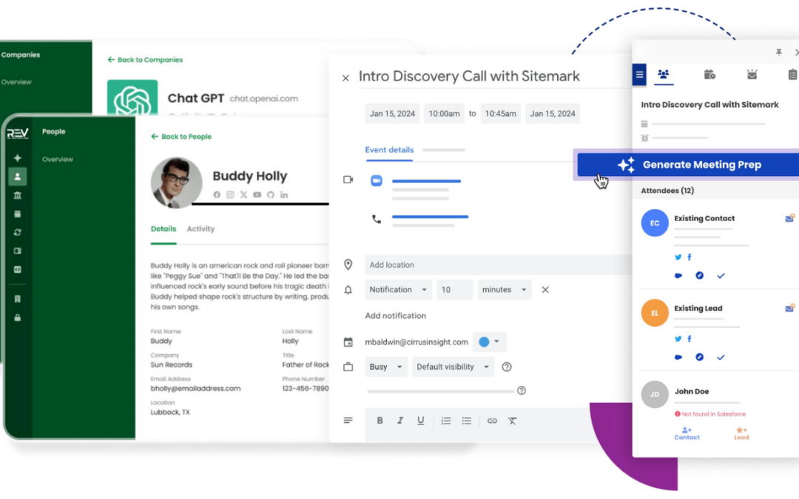Open Overview in the Companies sidebar

click(16, 82)
